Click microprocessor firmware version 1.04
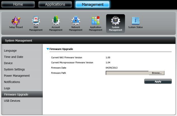This screenshot has height=116, width=177. pos(108,62)
